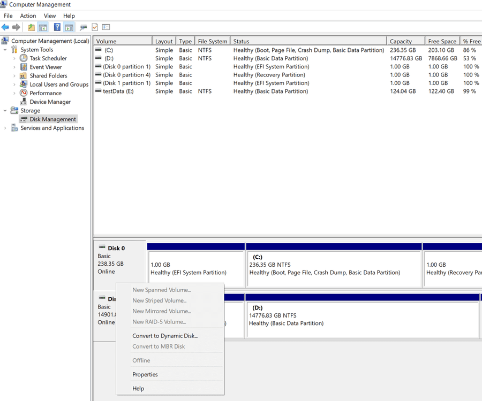Sort by the Volume column header
This screenshot has height=401, width=482.
pos(123,41)
